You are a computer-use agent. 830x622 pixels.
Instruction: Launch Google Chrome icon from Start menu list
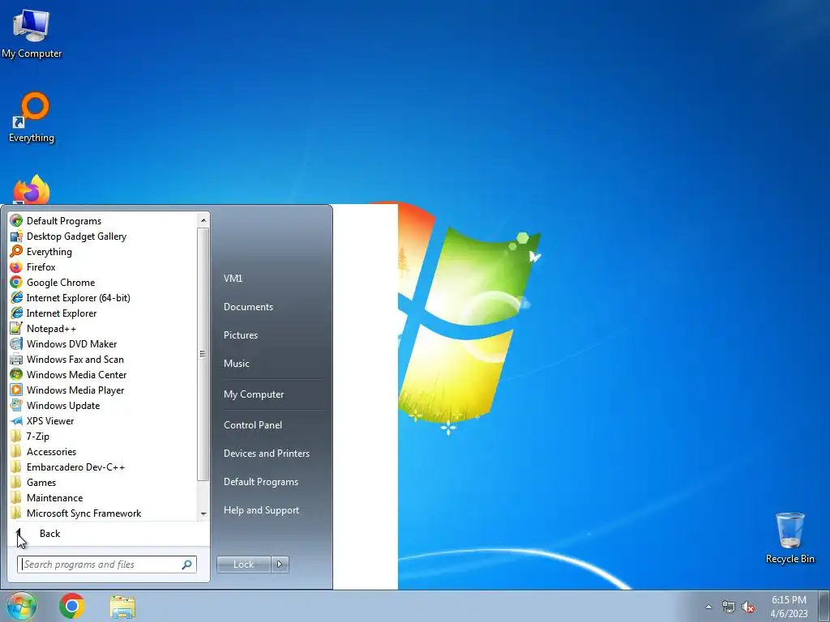tap(16, 282)
